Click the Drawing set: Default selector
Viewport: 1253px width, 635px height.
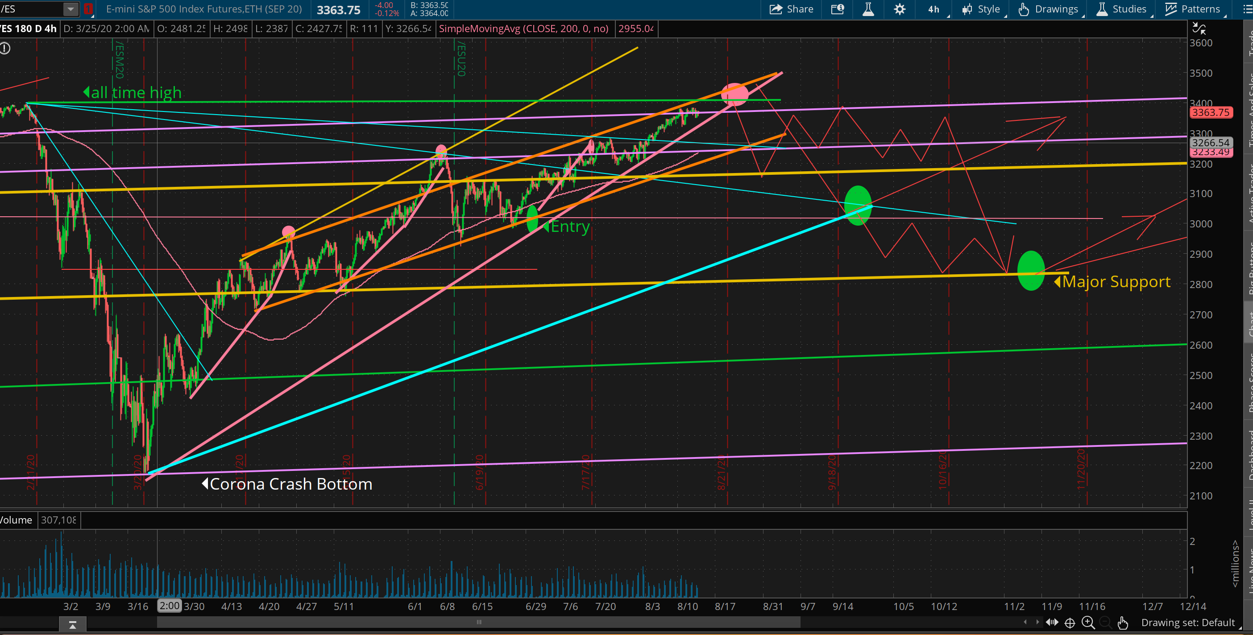[1188, 623]
